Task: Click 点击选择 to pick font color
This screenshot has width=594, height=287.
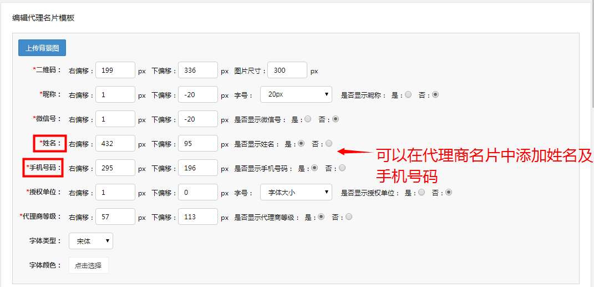Action: pyautogui.click(x=88, y=265)
